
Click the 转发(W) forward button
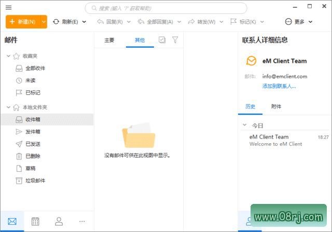coord(202,22)
